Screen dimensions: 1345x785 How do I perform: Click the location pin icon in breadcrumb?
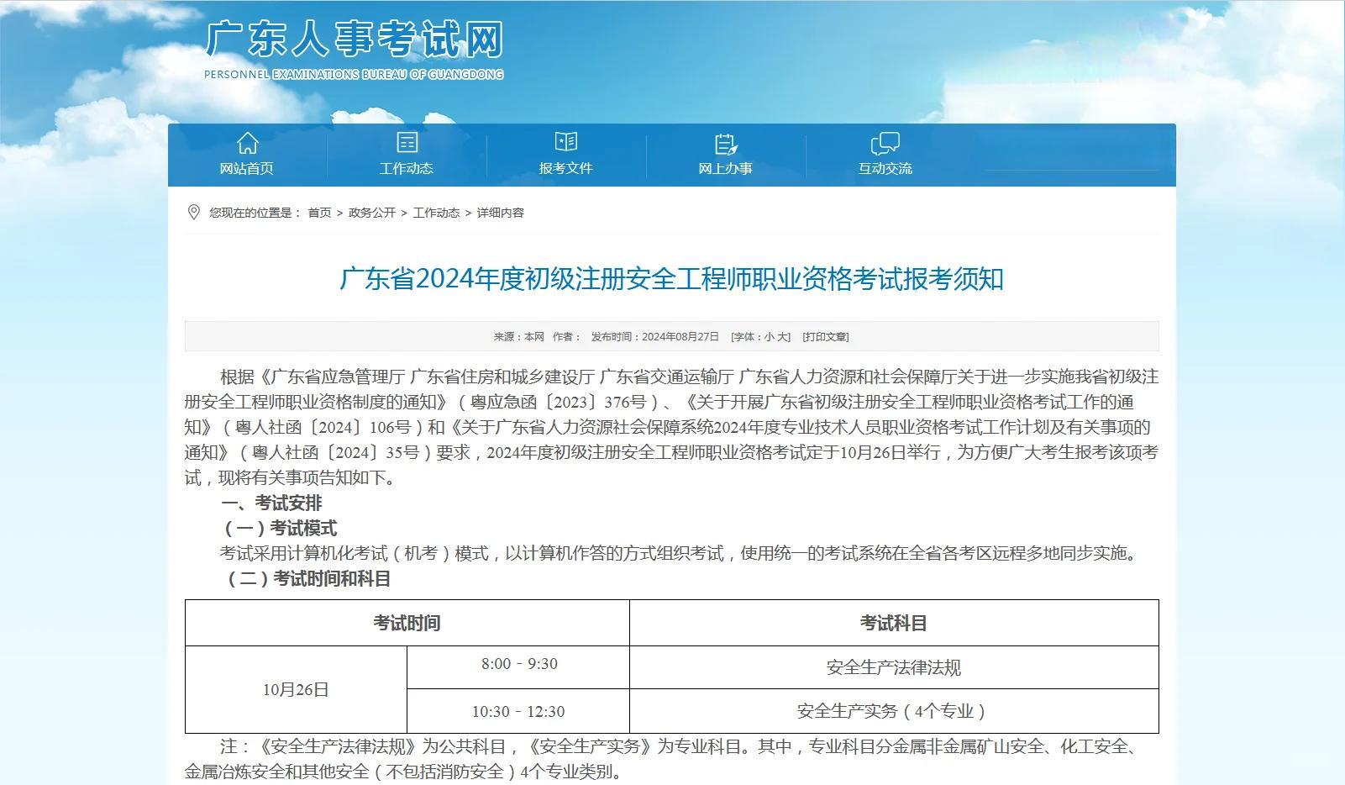click(x=194, y=213)
